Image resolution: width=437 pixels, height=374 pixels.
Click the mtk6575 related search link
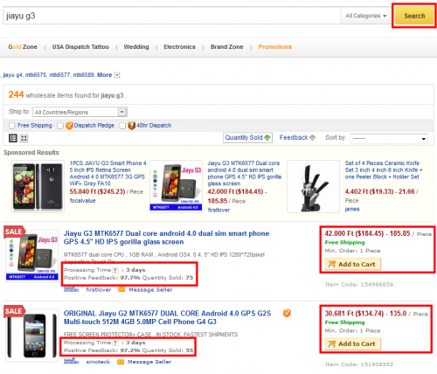[36, 75]
